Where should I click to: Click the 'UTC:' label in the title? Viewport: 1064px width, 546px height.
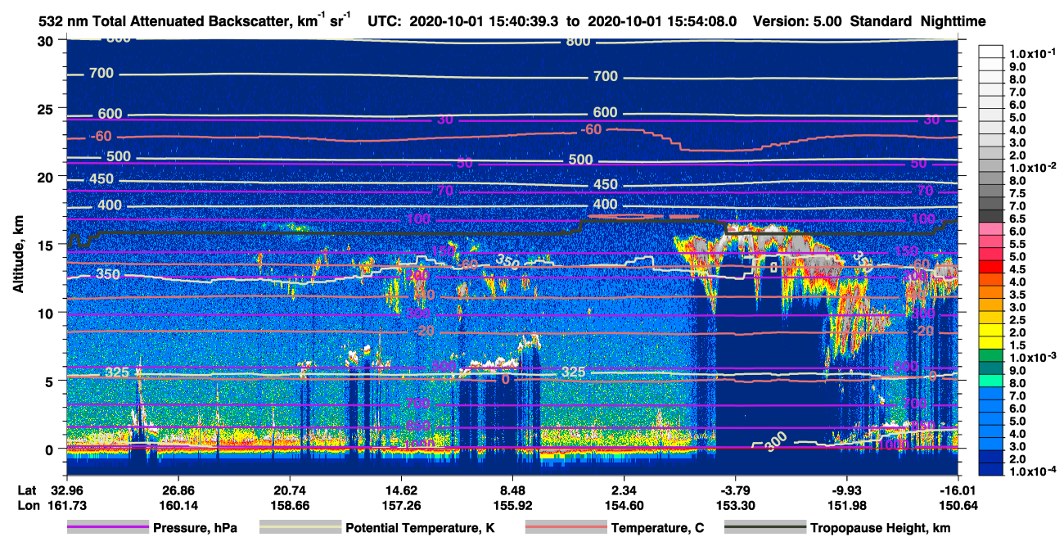pos(384,21)
